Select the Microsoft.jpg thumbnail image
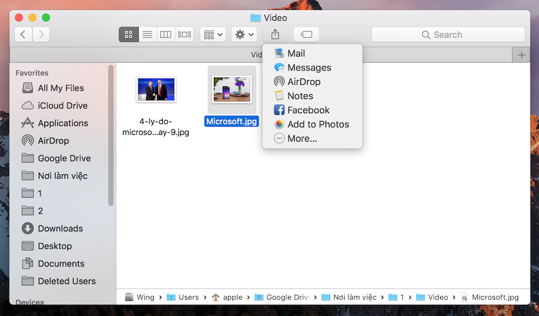 pyautogui.click(x=232, y=90)
